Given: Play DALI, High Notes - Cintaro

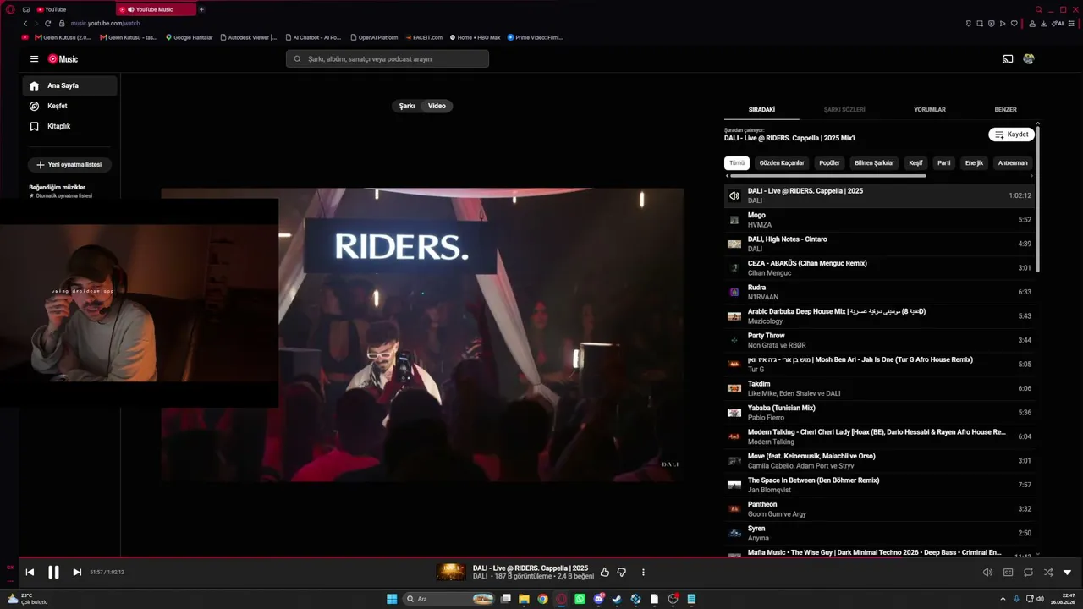Looking at the screenshot, I should [879, 244].
